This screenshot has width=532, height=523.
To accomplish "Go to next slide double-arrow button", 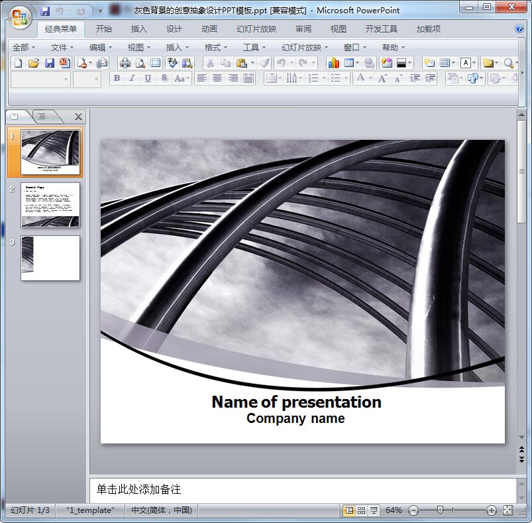I will click(x=522, y=459).
